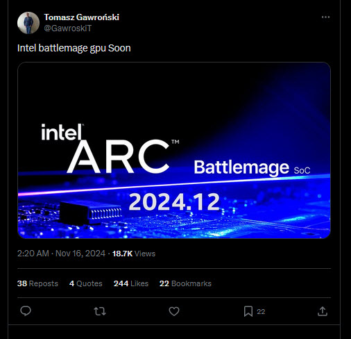Click the share upload icon
Screen dimensions: 351x339
[x=323, y=311]
